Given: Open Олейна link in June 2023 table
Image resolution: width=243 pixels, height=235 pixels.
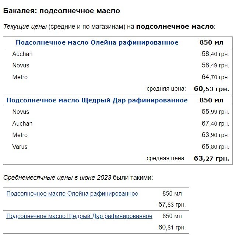Looking at the screenshot, I should point(72,194).
